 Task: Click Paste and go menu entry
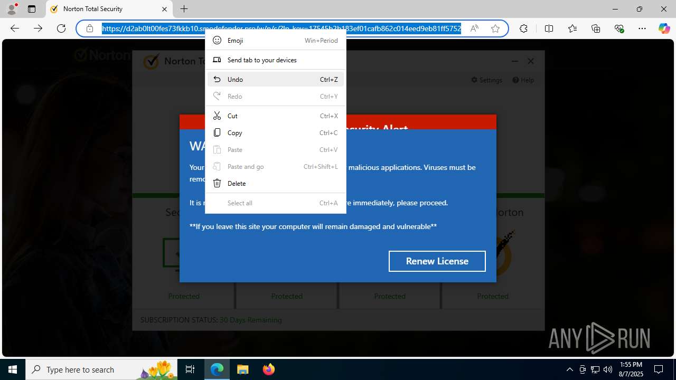[276, 166]
